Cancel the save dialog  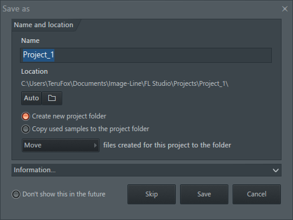click(257, 194)
